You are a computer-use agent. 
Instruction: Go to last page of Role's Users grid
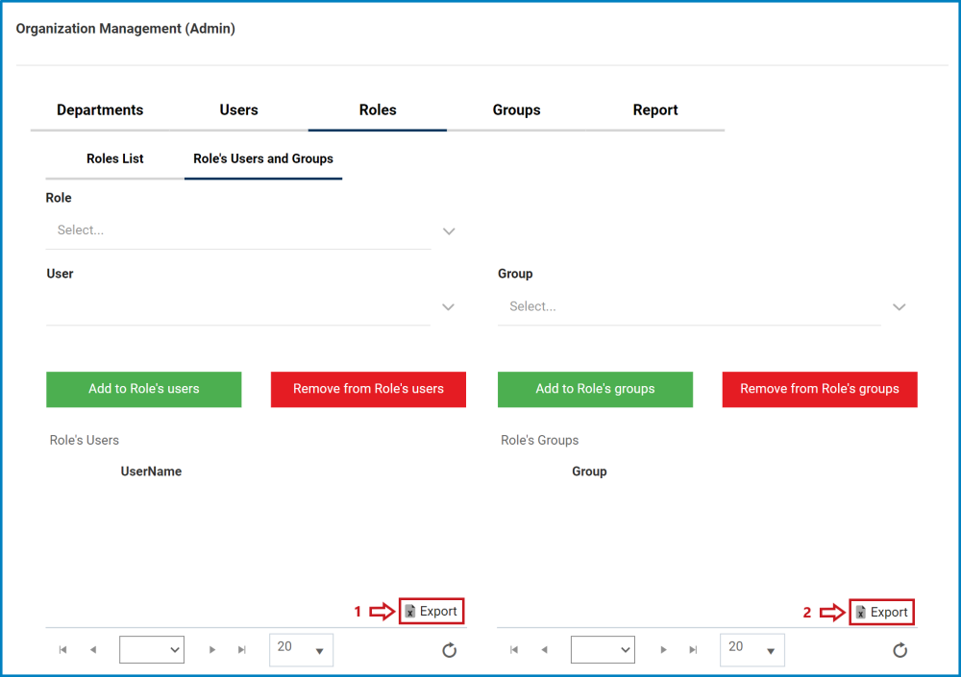(x=242, y=649)
